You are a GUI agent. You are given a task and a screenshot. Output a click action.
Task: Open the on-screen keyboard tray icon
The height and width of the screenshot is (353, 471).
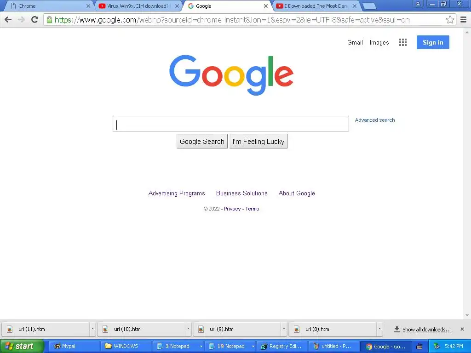click(x=419, y=347)
